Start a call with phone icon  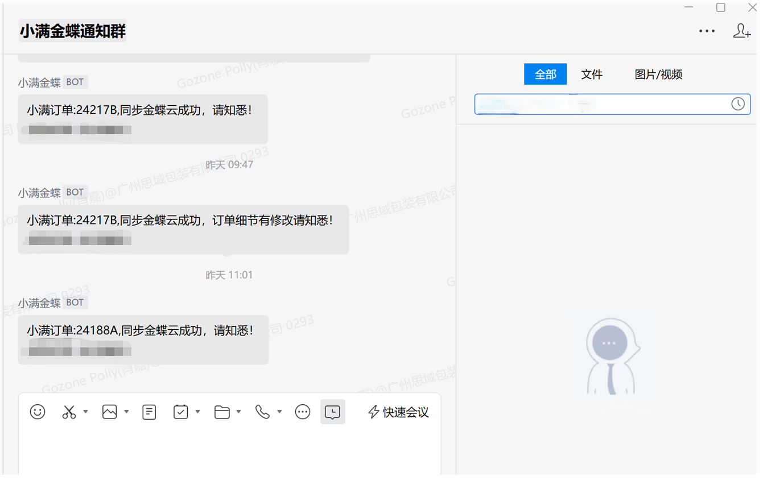click(x=262, y=412)
